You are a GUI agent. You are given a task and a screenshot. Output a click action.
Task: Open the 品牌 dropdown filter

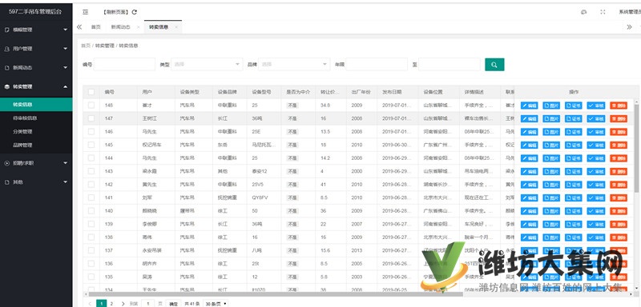click(x=294, y=65)
